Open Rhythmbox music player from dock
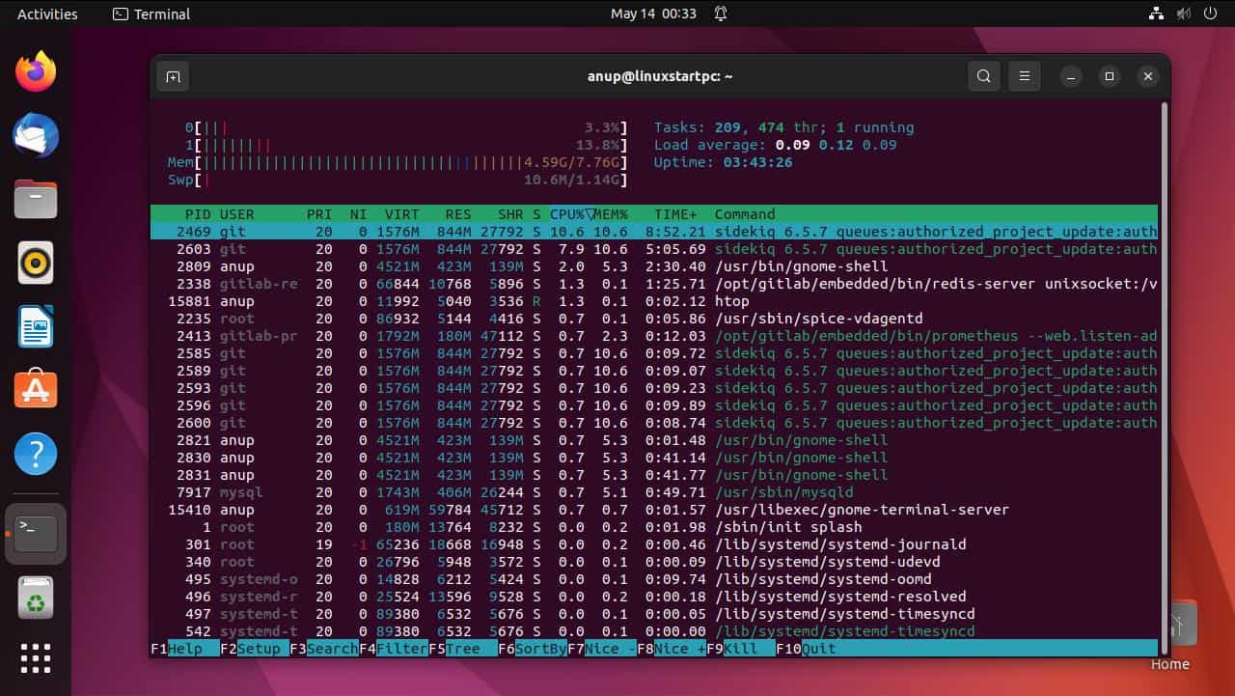This screenshot has width=1235, height=696. (x=36, y=263)
